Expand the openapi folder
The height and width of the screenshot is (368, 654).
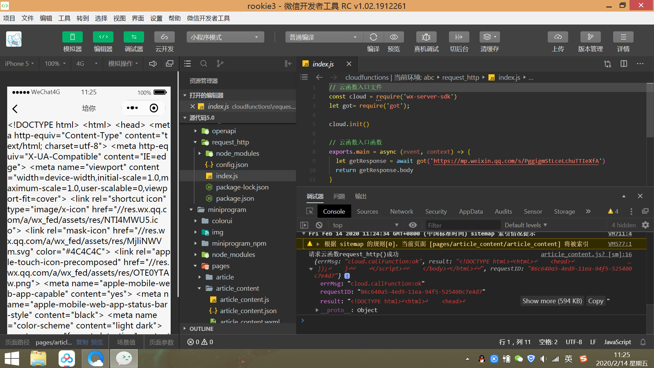pyautogui.click(x=223, y=131)
